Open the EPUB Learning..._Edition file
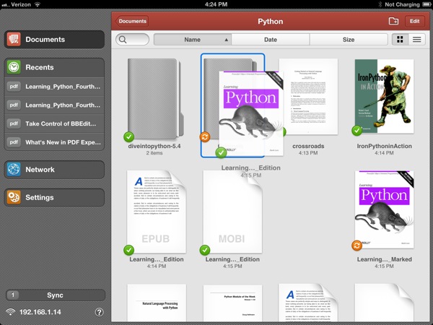This screenshot has height=325, width=433. tap(157, 212)
